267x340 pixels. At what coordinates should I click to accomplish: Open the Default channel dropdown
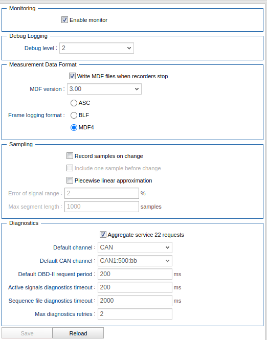(135, 247)
